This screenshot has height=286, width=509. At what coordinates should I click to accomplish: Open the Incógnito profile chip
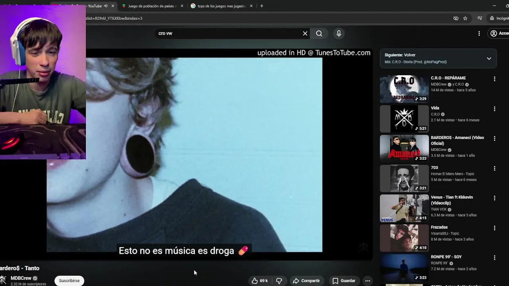pos(499,18)
